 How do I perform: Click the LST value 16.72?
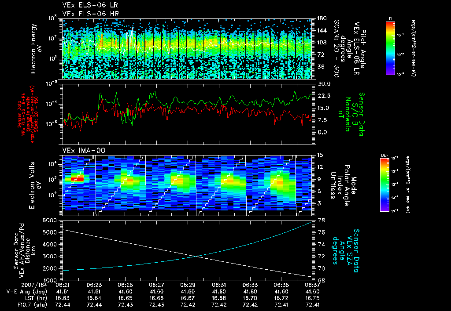pos(281,298)
